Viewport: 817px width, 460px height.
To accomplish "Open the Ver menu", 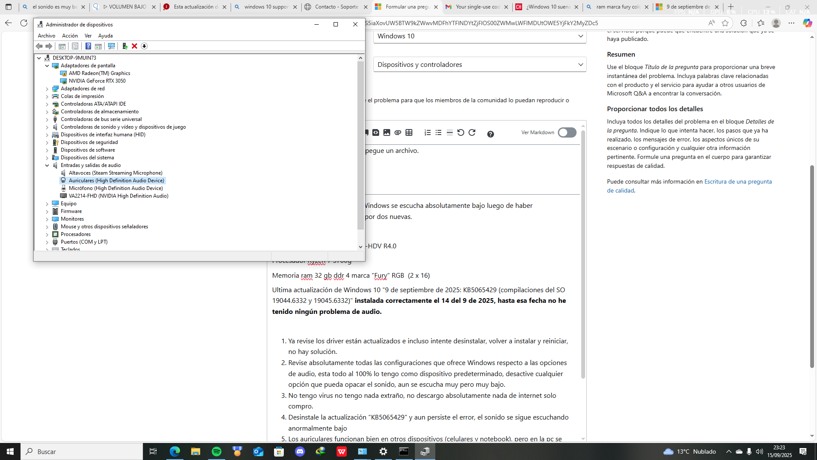I will coord(88,36).
